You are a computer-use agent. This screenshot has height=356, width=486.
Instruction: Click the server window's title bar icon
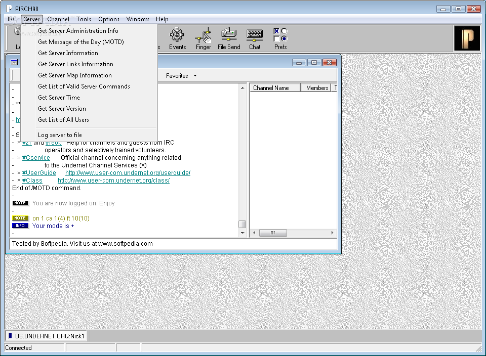click(14, 62)
